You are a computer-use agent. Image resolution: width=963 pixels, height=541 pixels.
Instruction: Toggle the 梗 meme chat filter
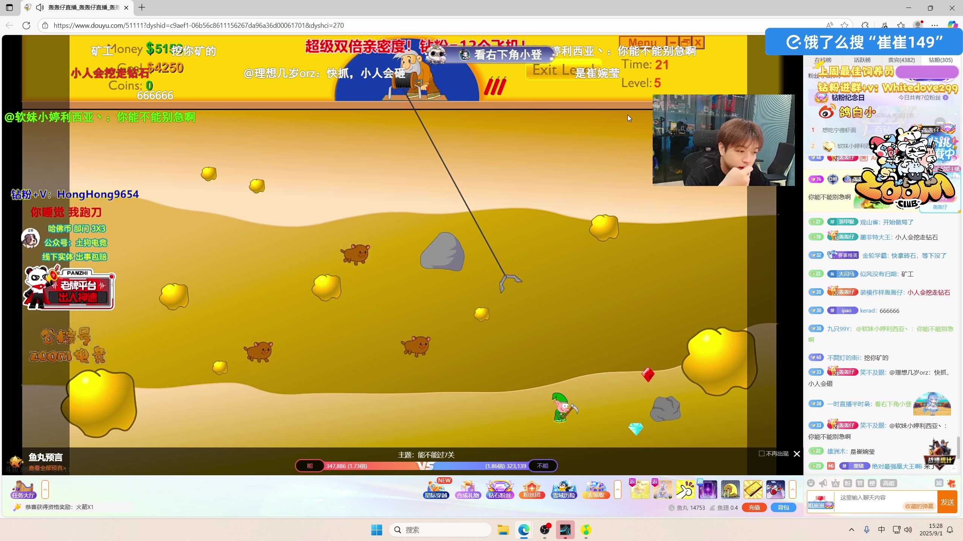point(872,483)
